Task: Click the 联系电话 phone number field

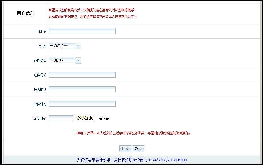Action: point(82,89)
